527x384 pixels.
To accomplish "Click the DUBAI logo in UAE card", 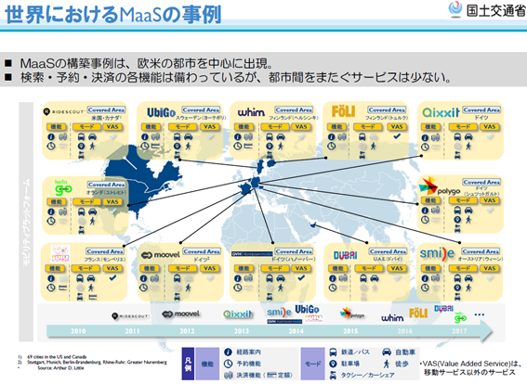I will tap(345, 255).
